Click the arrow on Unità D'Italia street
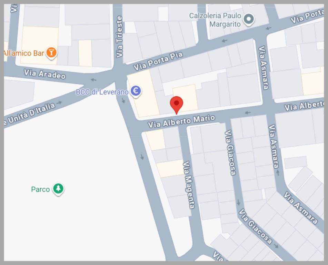This screenshot has height=265, width=328. 59,102
